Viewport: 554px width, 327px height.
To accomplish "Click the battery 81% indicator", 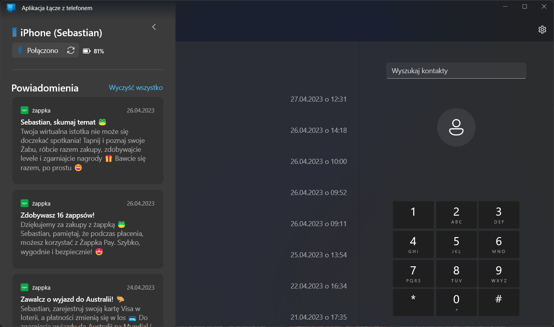I will (x=93, y=51).
